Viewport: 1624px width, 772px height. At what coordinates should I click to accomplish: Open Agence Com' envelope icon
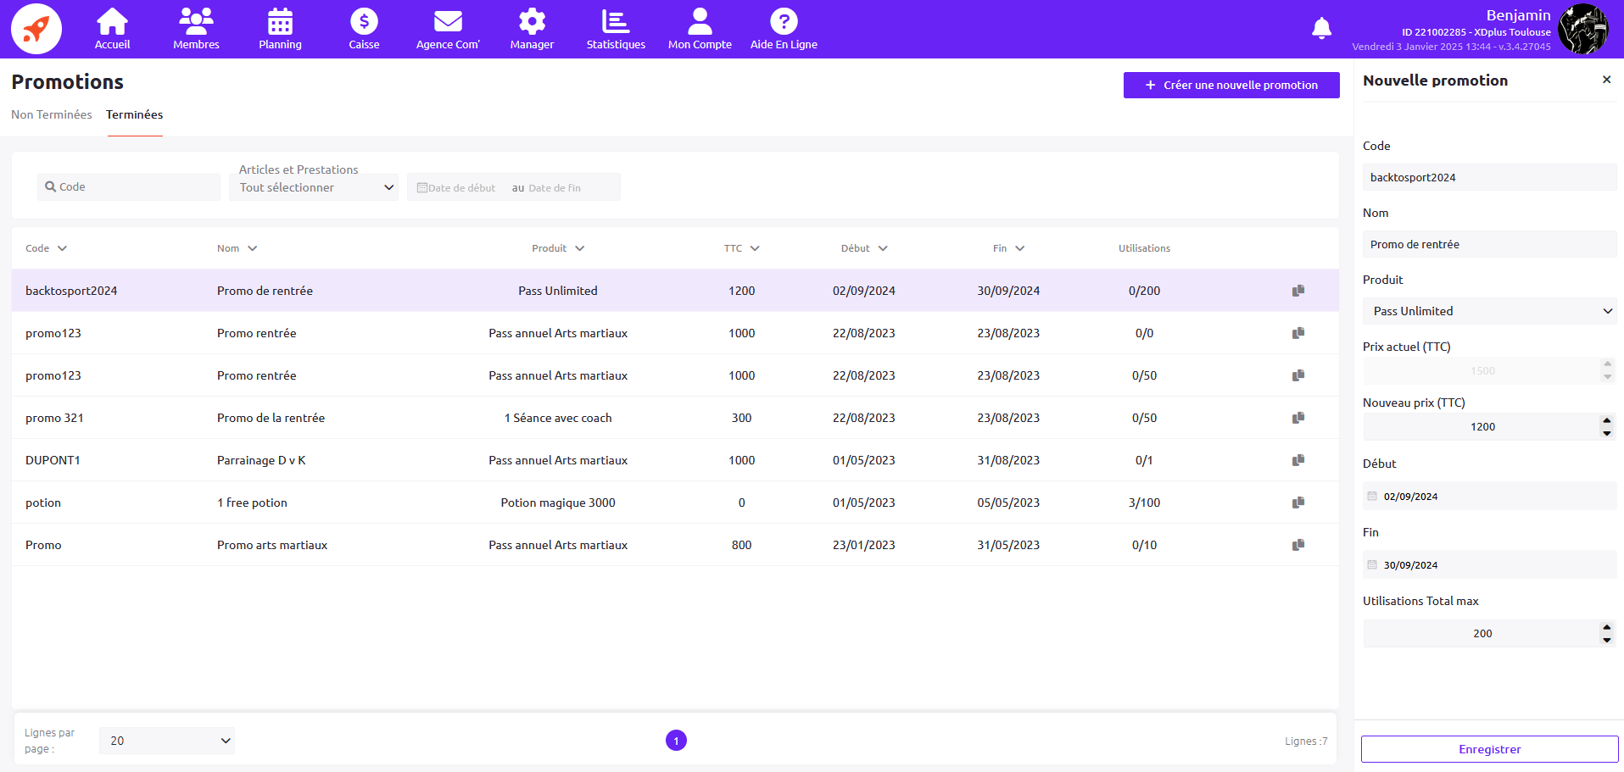[x=448, y=22]
